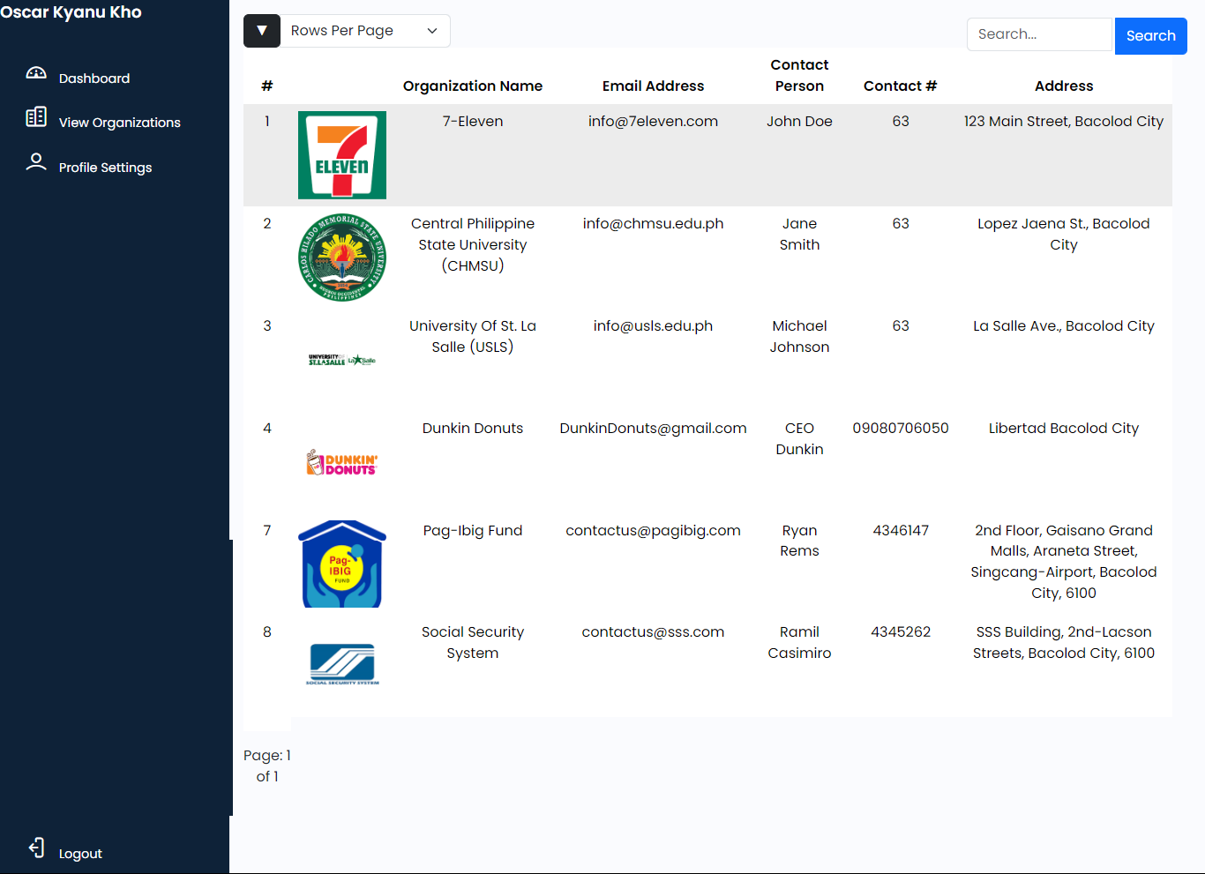The image size is (1205, 874).
Task: Click address Libertad Bacolod City
Action: (x=1064, y=428)
